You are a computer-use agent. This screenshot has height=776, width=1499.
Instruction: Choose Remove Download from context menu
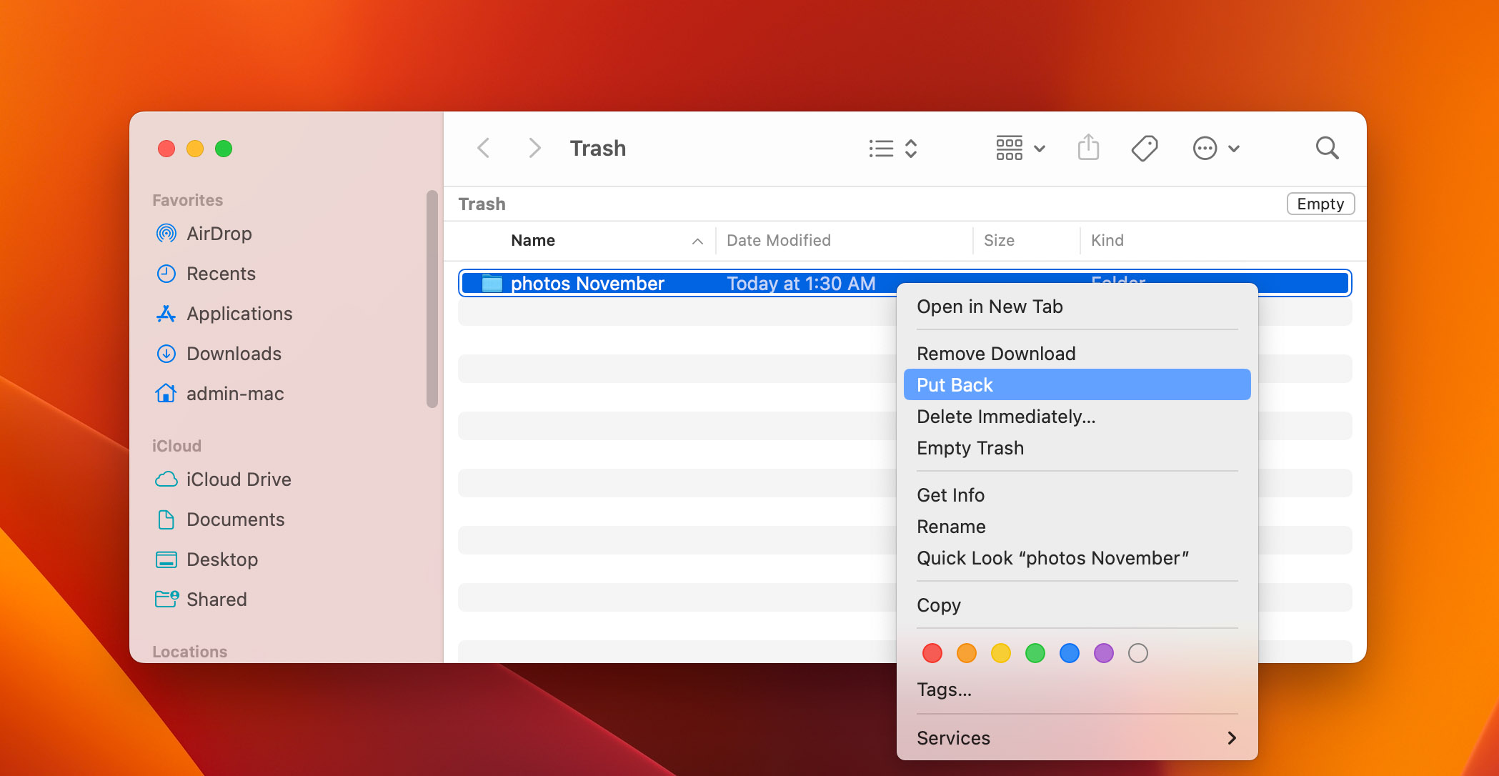tap(1077, 354)
